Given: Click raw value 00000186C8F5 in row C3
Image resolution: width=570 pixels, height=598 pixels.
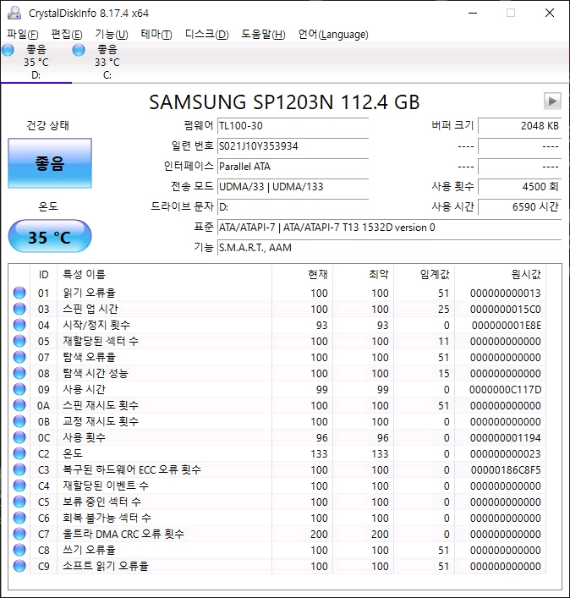Looking at the screenshot, I should [x=505, y=470].
